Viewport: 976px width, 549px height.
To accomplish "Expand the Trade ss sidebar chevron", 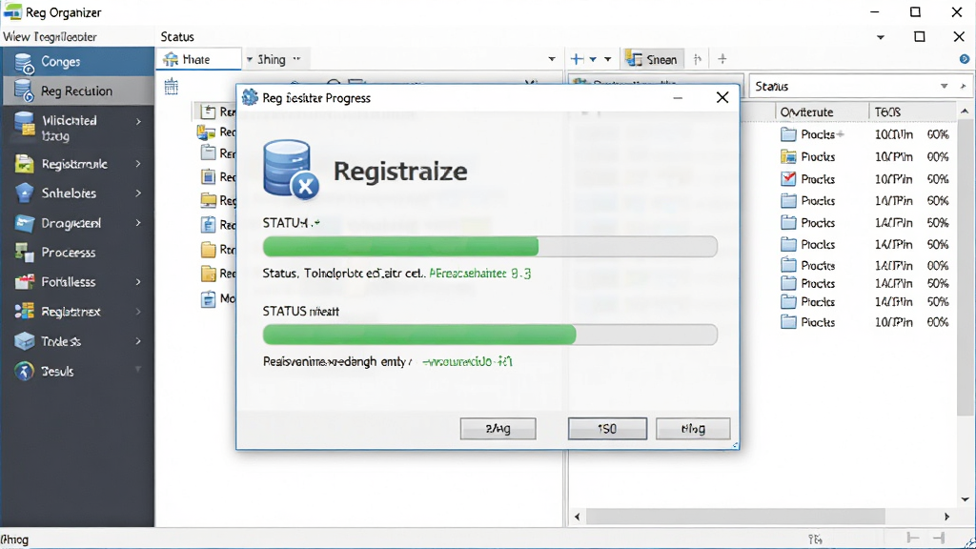I will (138, 341).
